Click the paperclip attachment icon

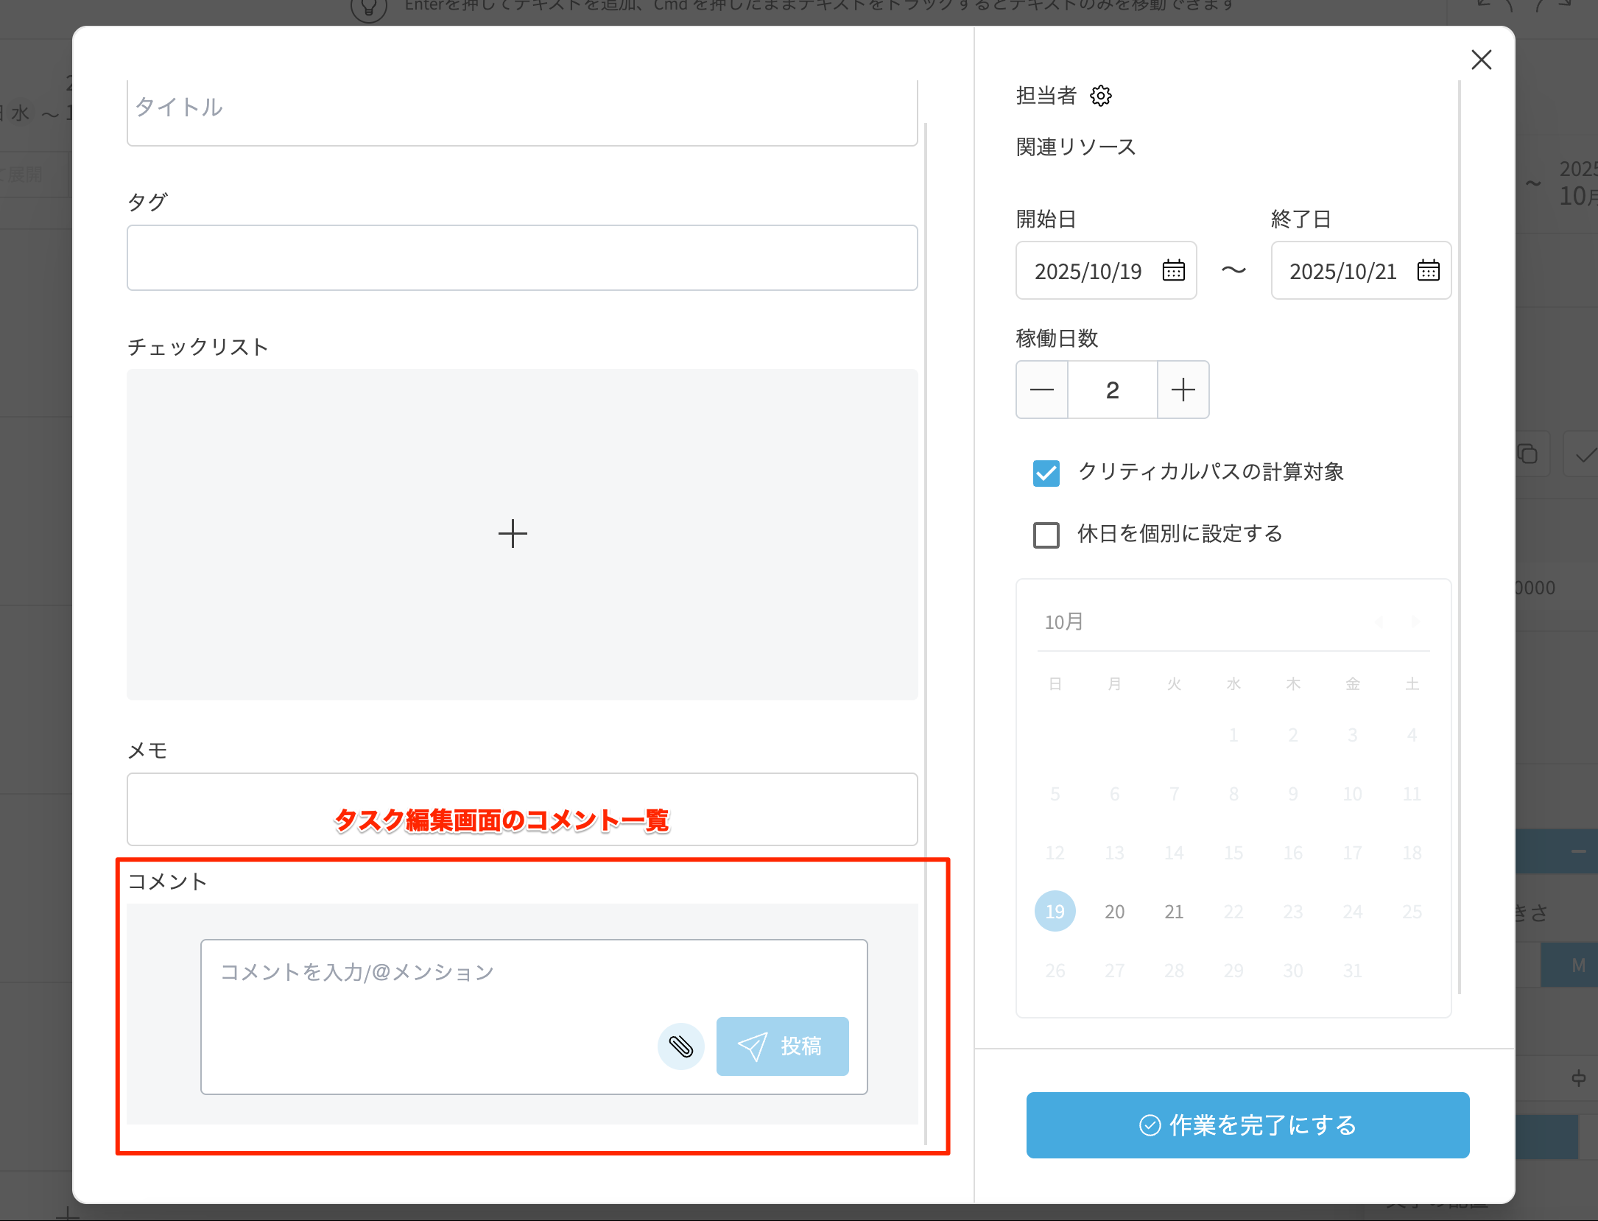click(x=680, y=1046)
